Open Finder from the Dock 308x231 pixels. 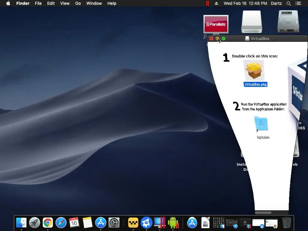point(21,223)
